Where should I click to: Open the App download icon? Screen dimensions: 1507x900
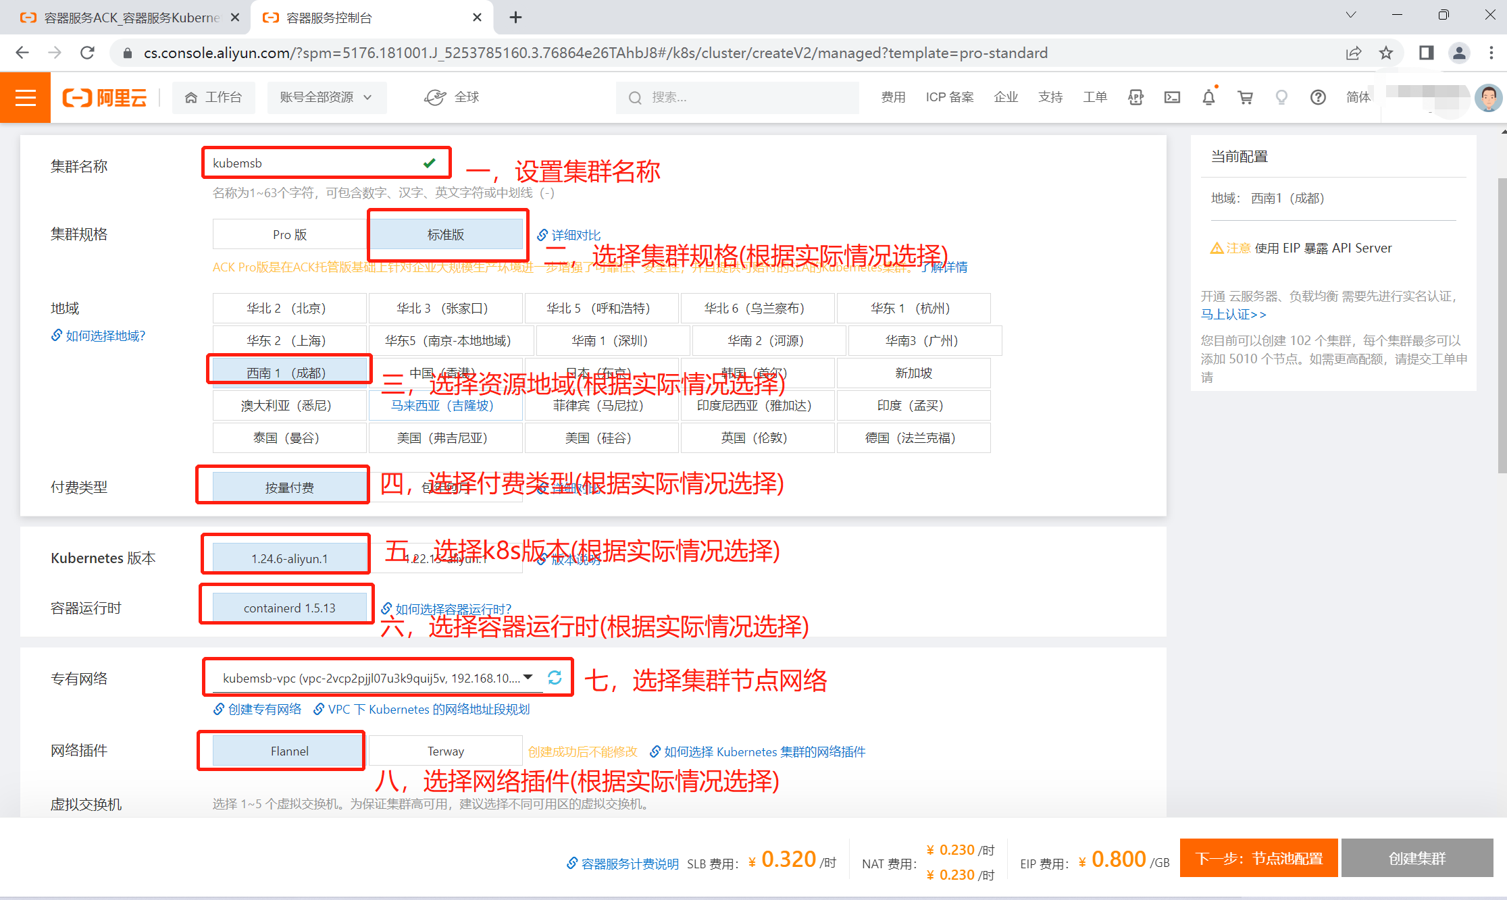tap(1135, 98)
